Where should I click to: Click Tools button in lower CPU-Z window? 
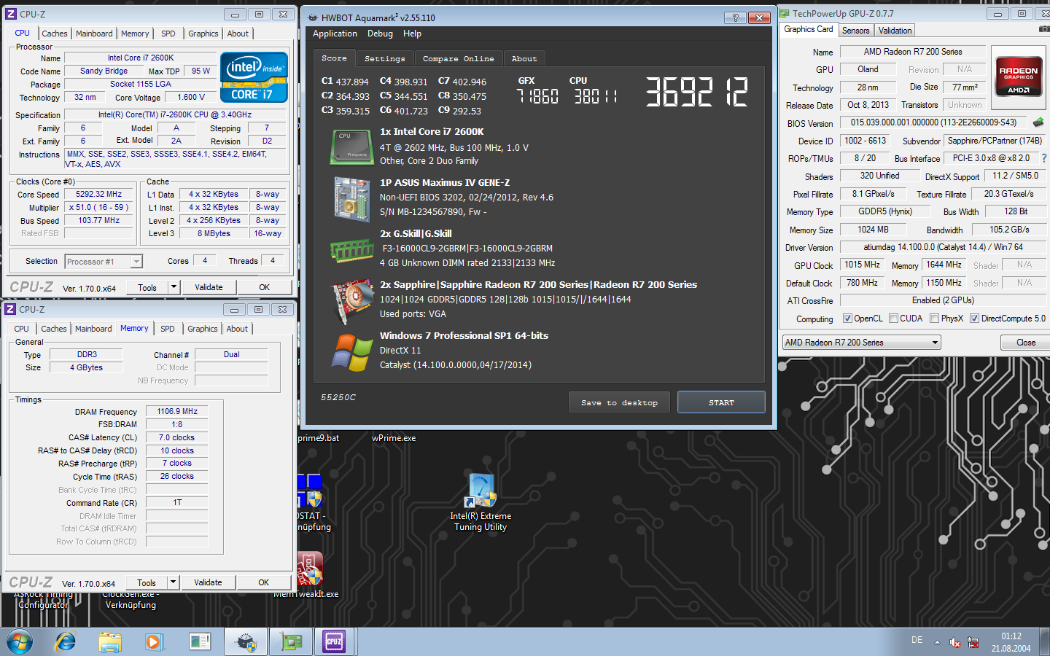click(147, 582)
